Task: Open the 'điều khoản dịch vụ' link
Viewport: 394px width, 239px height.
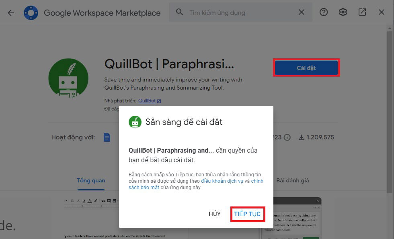Action: [222, 181]
